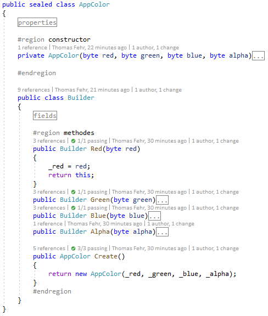The height and width of the screenshot is (316, 268).
Task: Expand the Alpha method collapsed body
Action: [162, 232]
